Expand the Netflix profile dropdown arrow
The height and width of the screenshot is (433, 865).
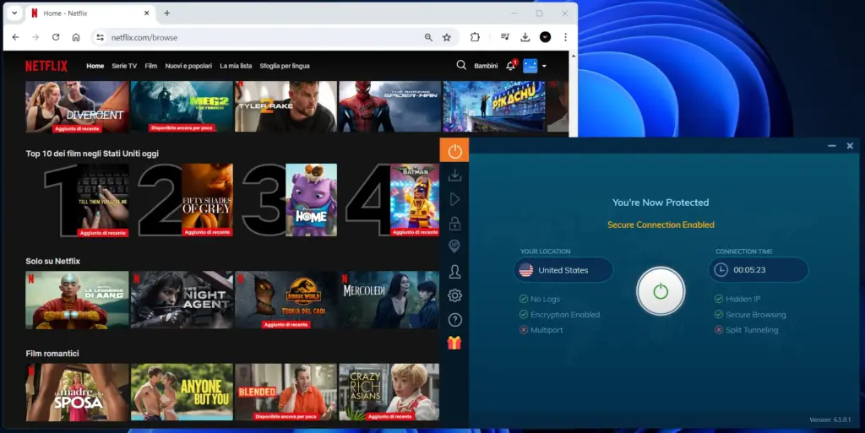point(544,66)
